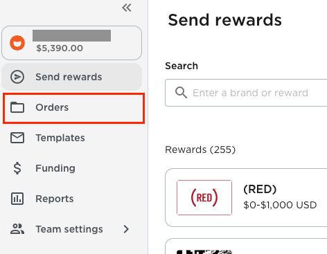Collapse the sidebar with the double chevron
This screenshot has height=254, width=327.
click(x=127, y=8)
